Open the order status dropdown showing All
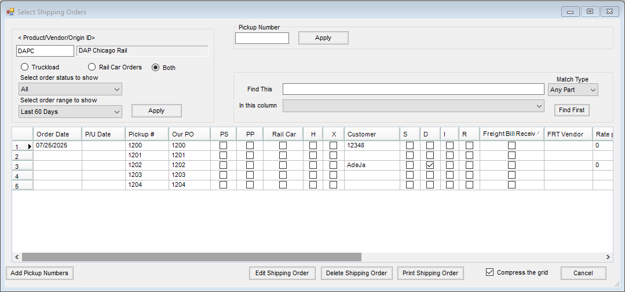 (x=70, y=90)
